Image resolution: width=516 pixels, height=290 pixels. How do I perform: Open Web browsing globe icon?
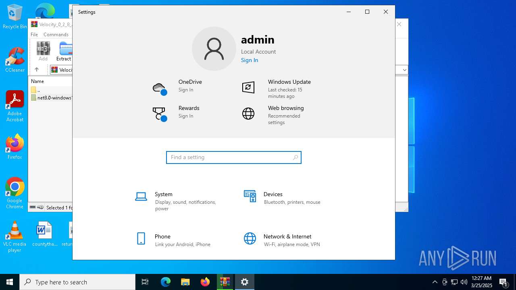(x=248, y=114)
